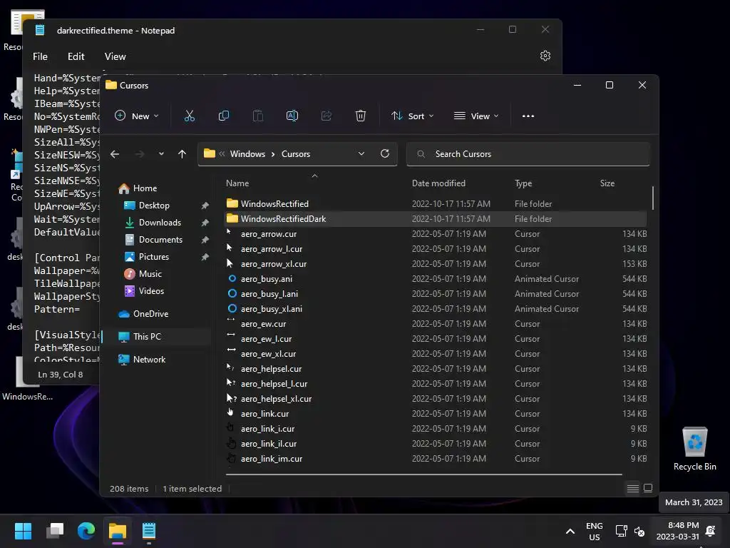Sort by Size column header
Screen dimensions: 730x548
click(607, 183)
